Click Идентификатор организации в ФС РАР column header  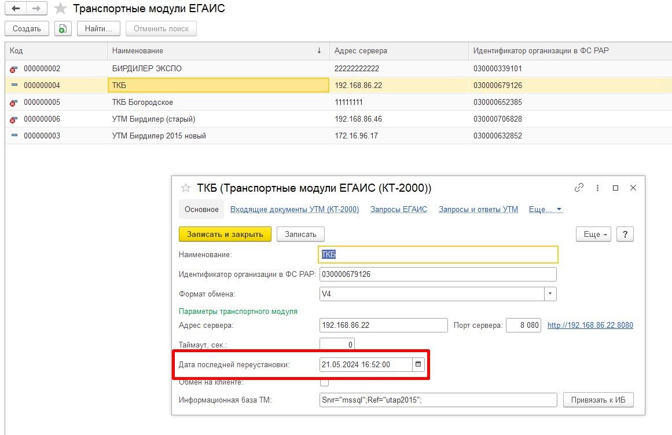[x=570, y=50]
